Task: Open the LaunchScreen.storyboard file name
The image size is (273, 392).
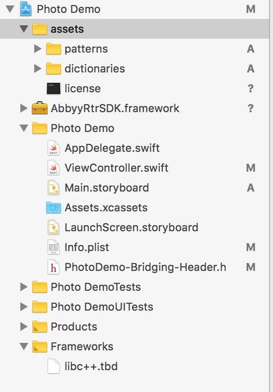Action: tap(132, 227)
